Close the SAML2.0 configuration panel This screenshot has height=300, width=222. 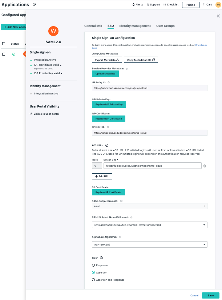point(218,16)
